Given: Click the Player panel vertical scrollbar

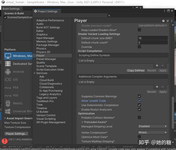Looking at the screenshot, I should pyautogui.click(x=173, y=113).
